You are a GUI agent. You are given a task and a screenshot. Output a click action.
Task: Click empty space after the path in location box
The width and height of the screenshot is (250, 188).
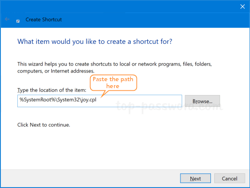[139, 101]
